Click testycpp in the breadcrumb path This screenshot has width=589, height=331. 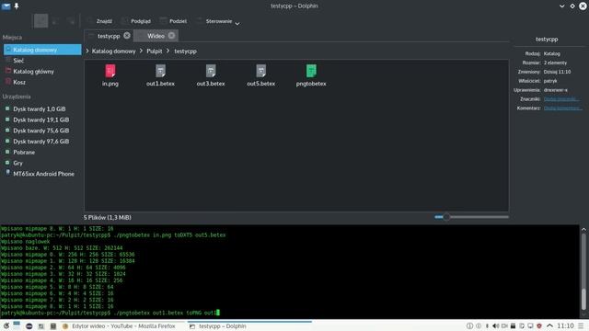pyautogui.click(x=185, y=51)
